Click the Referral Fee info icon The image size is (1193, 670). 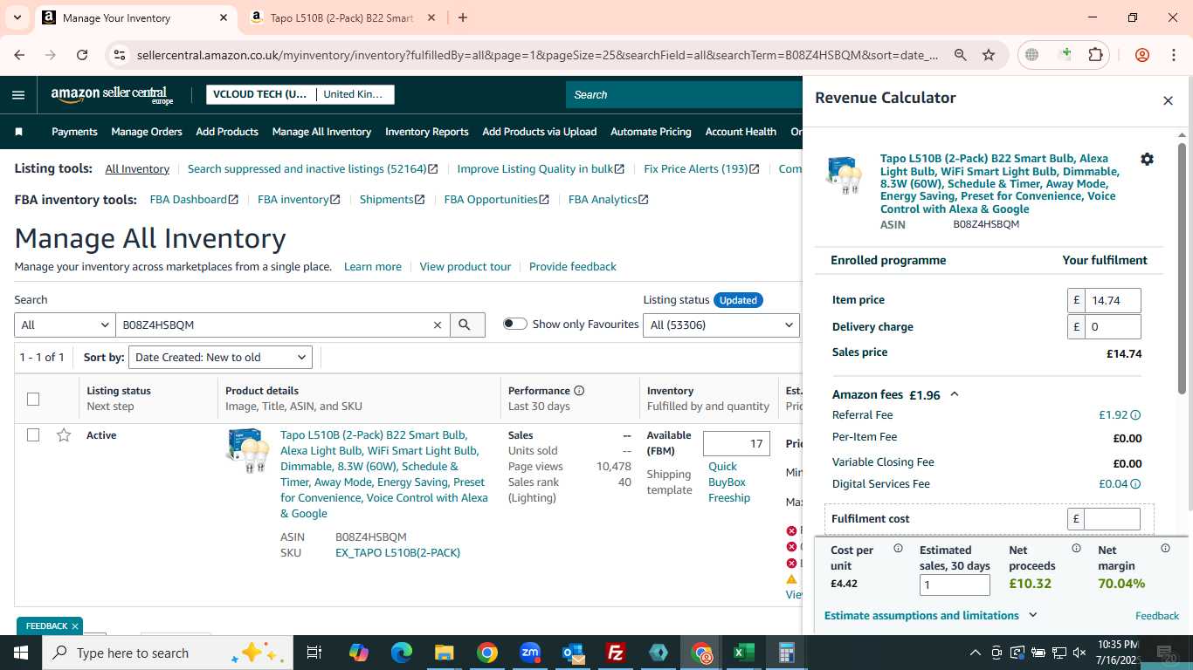coord(1135,415)
